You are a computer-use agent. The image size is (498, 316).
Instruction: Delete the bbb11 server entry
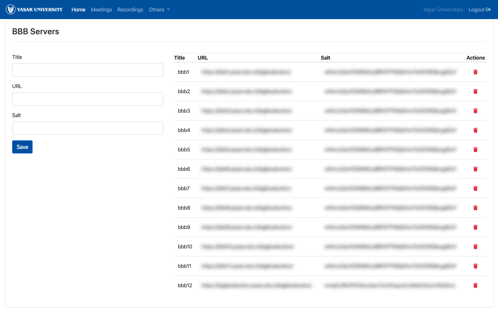click(475, 266)
